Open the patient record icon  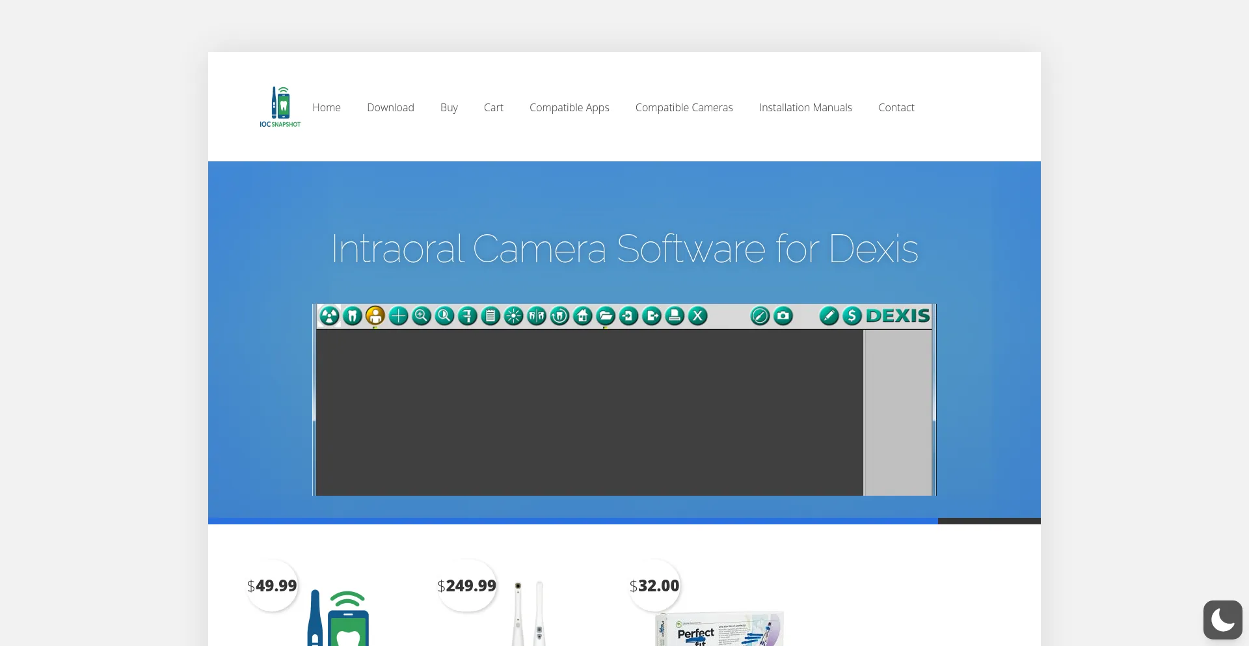click(x=376, y=316)
